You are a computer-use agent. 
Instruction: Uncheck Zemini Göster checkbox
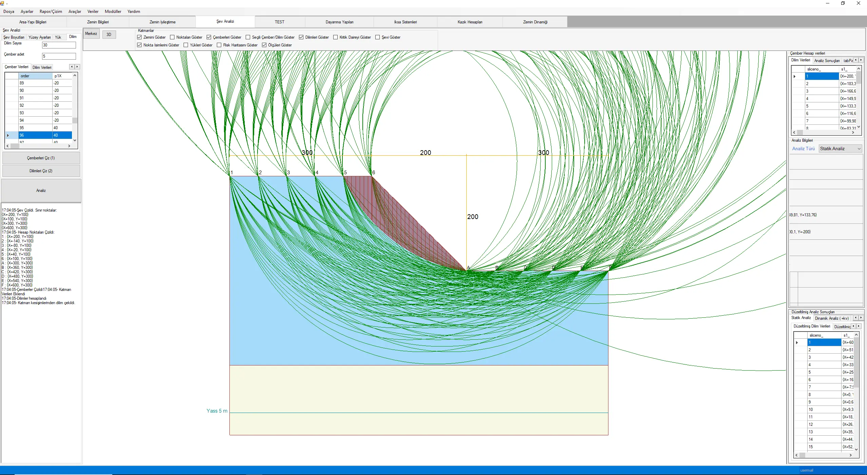(x=139, y=37)
